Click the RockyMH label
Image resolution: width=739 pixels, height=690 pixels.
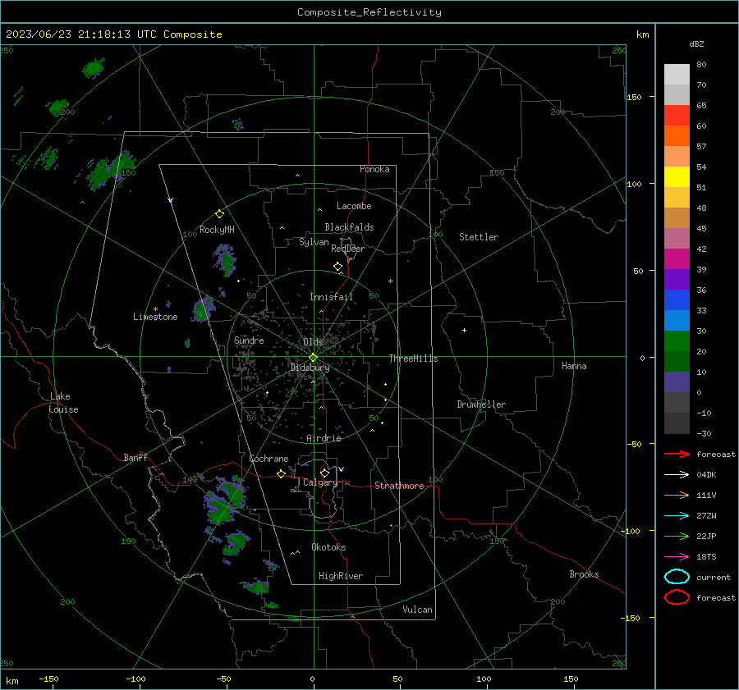coord(217,230)
